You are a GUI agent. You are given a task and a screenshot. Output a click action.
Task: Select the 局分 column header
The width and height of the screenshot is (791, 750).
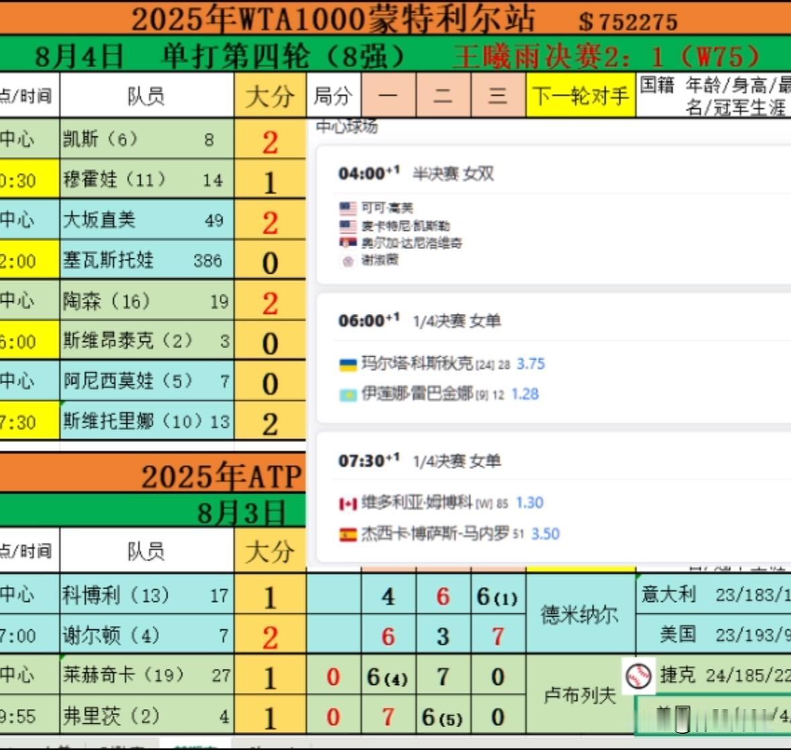(333, 95)
